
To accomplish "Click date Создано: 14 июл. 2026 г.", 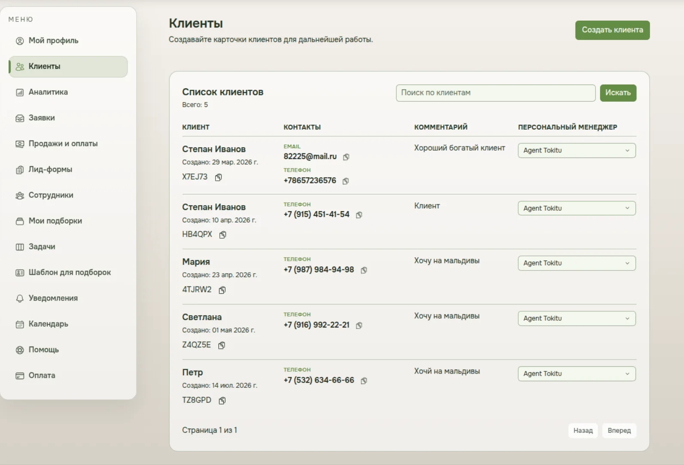I will 219,386.
